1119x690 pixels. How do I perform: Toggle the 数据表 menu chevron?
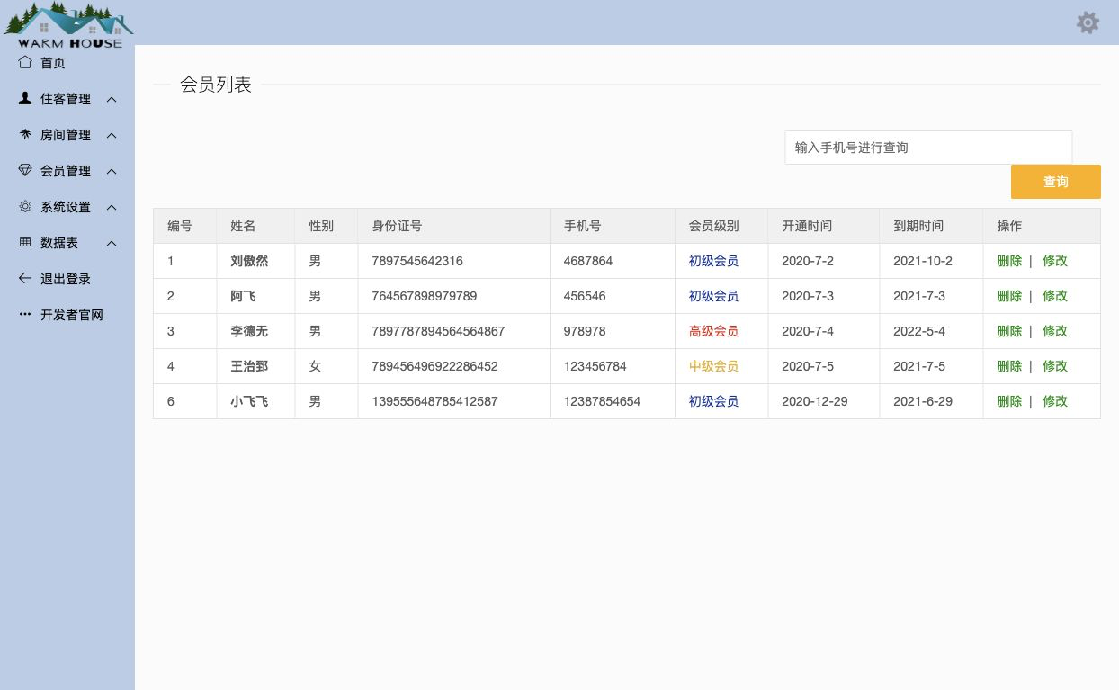(112, 243)
